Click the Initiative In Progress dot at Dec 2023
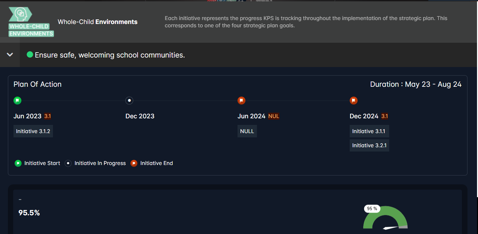 (x=129, y=100)
